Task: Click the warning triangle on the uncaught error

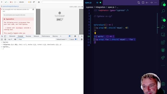Action: [x=33, y=9]
